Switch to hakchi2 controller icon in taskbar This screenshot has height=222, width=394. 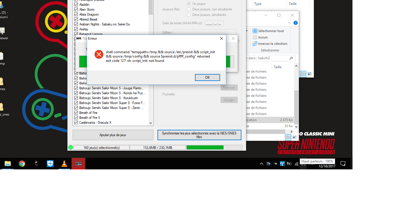(x=78, y=164)
